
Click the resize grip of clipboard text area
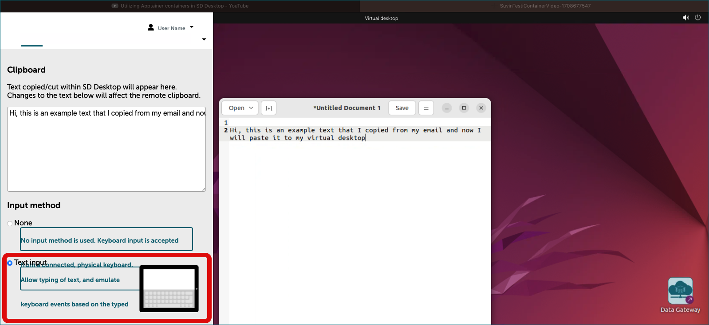coord(203,189)
